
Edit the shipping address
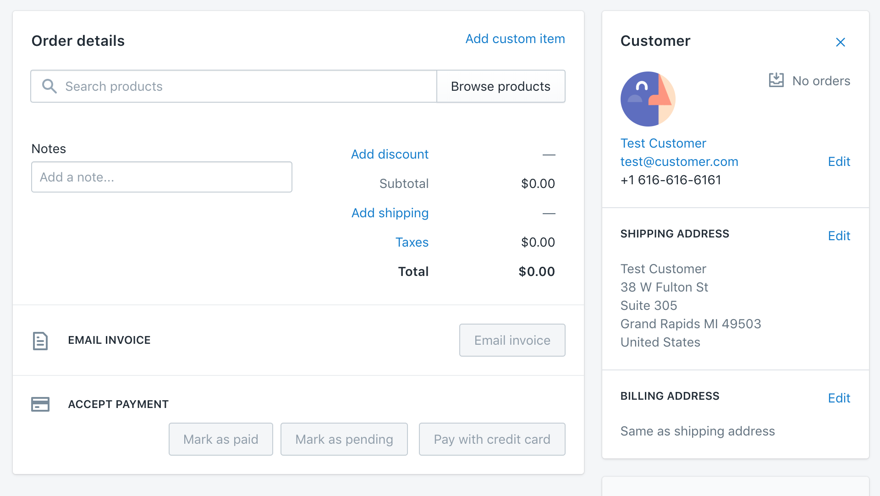coord(839,235)
